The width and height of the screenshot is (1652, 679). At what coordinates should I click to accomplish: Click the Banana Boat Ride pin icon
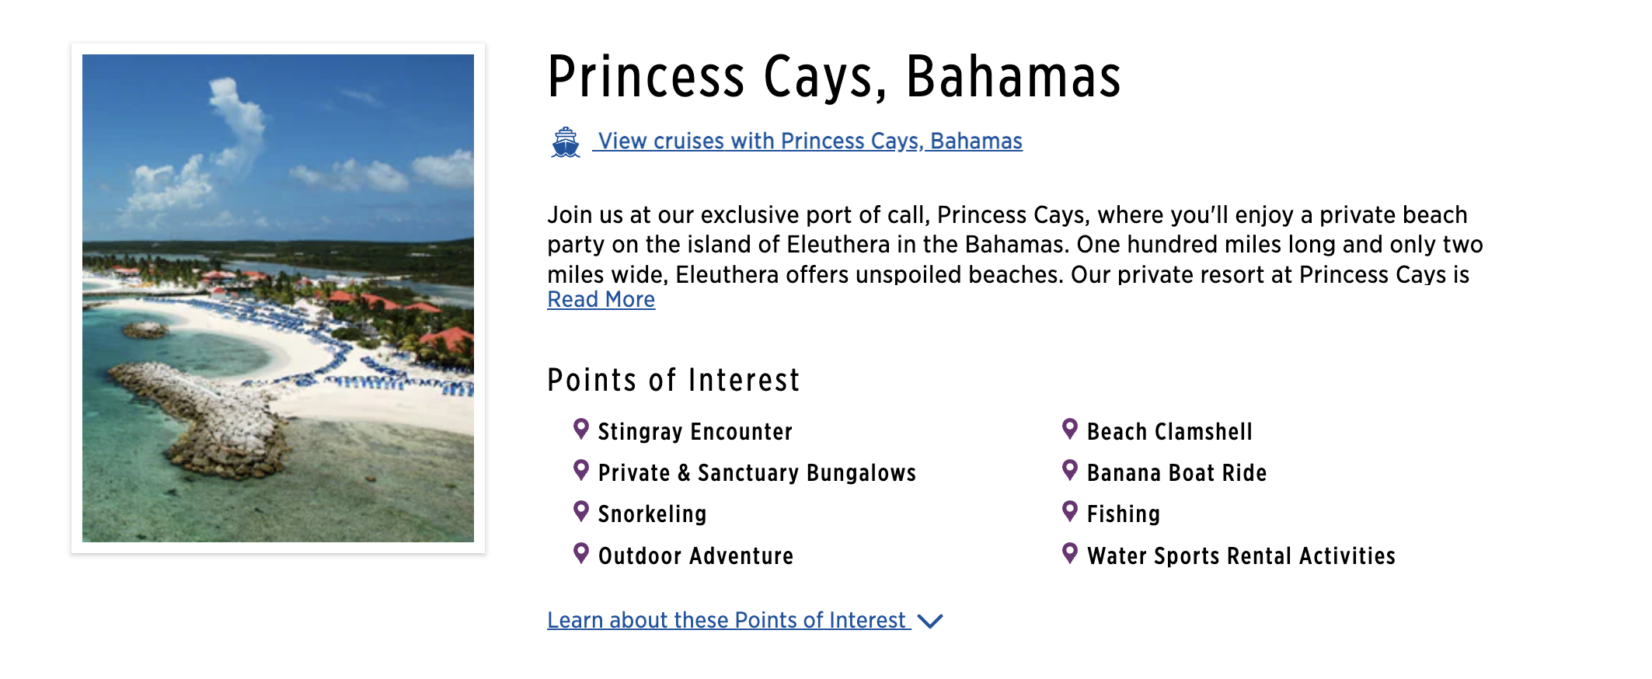point(1070,470)
